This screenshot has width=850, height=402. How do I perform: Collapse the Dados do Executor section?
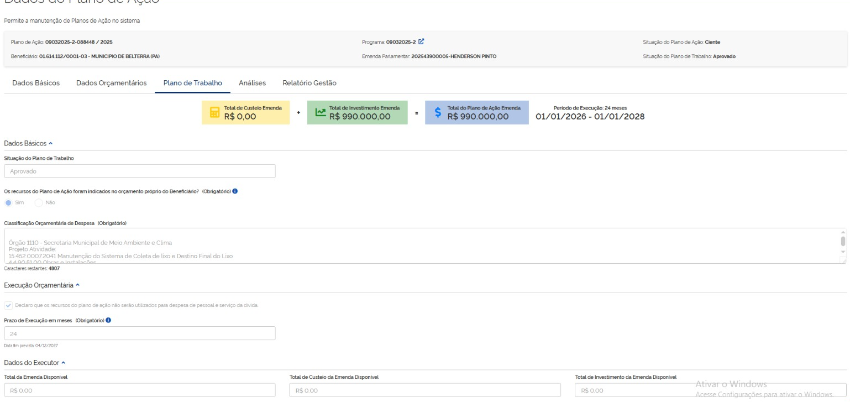coord(64,363)
